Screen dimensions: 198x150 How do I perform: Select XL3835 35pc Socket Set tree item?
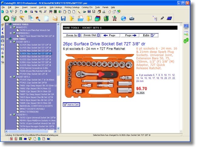(35, 56)
